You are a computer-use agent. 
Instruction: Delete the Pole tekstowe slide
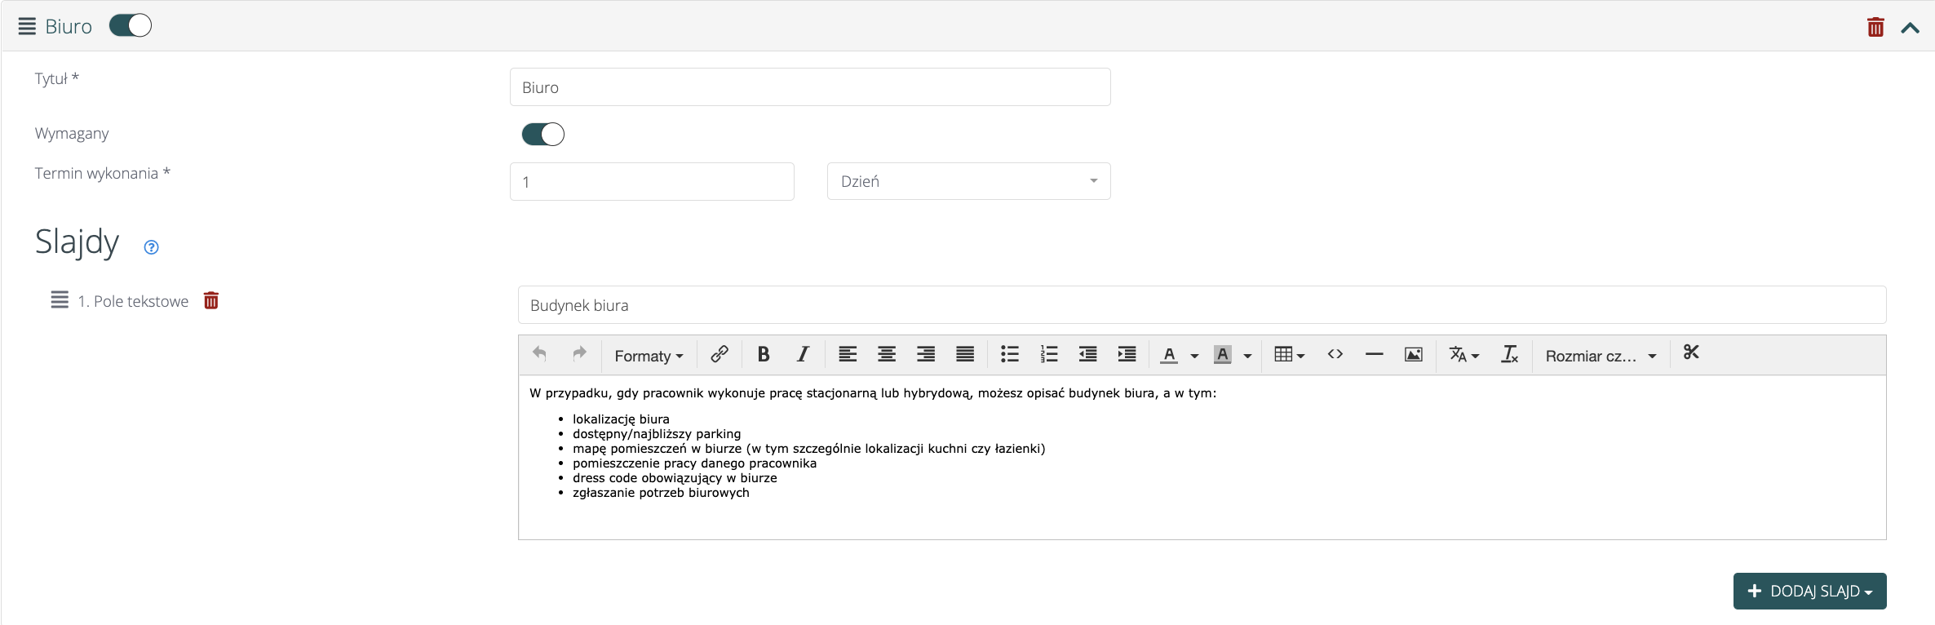coord(211,301)
